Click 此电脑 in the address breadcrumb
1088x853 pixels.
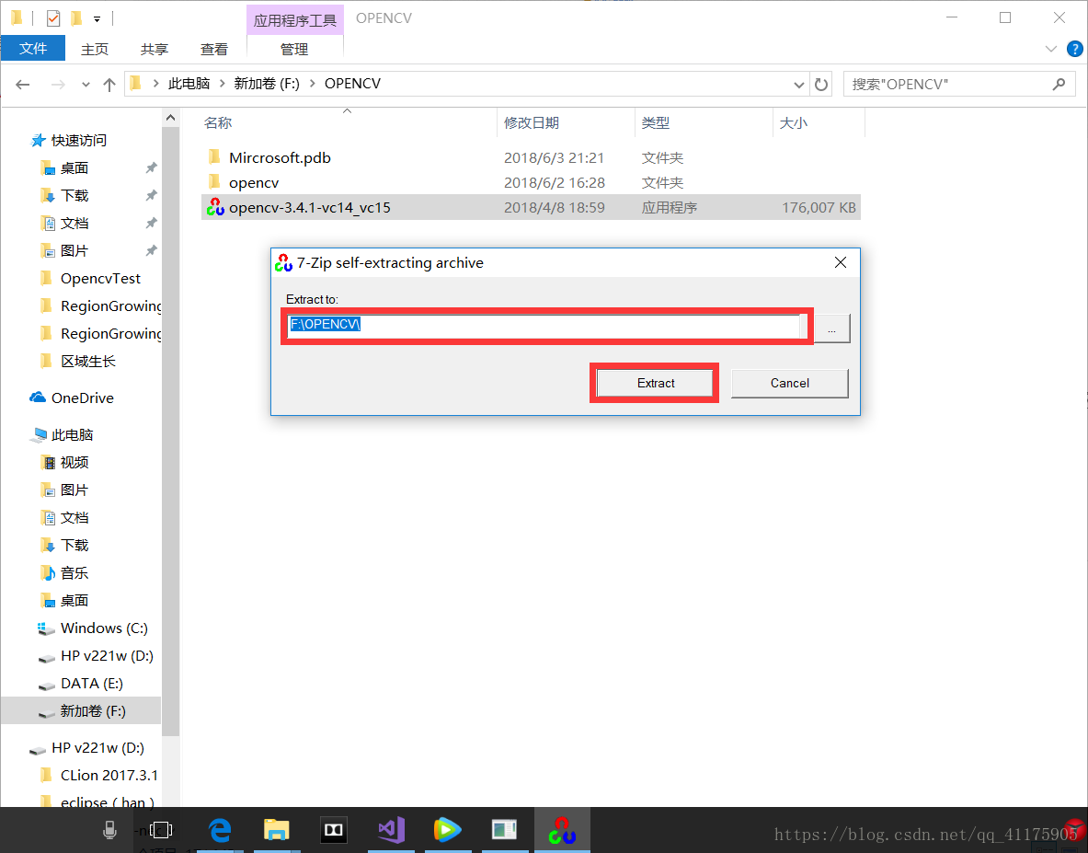pyautogui.click(x=189, y=84)
